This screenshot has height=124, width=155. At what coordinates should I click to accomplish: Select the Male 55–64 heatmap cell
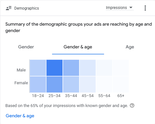coord(104,68)
